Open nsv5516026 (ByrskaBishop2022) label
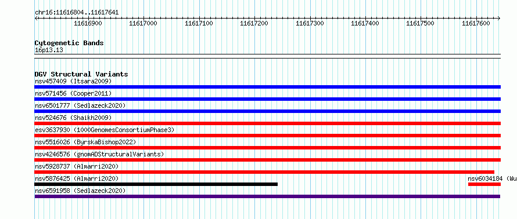 [x=85, y=142]
